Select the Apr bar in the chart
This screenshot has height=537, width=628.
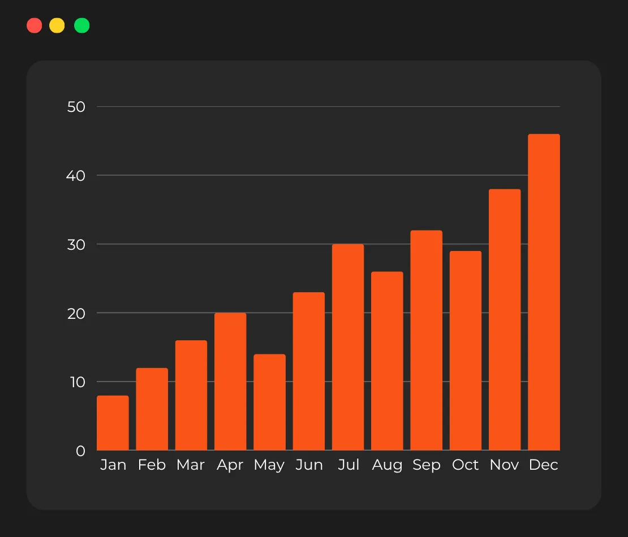230,382
